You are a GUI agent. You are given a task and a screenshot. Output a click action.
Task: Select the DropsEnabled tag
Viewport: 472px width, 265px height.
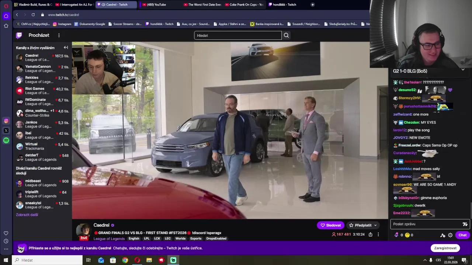coord(216,239)
